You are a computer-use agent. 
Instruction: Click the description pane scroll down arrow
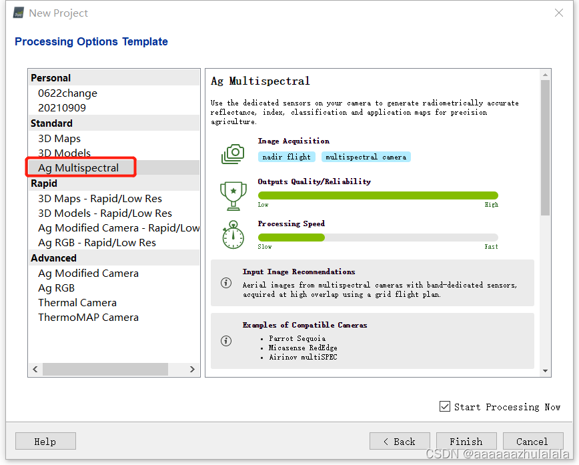click(x=545, y=371)
